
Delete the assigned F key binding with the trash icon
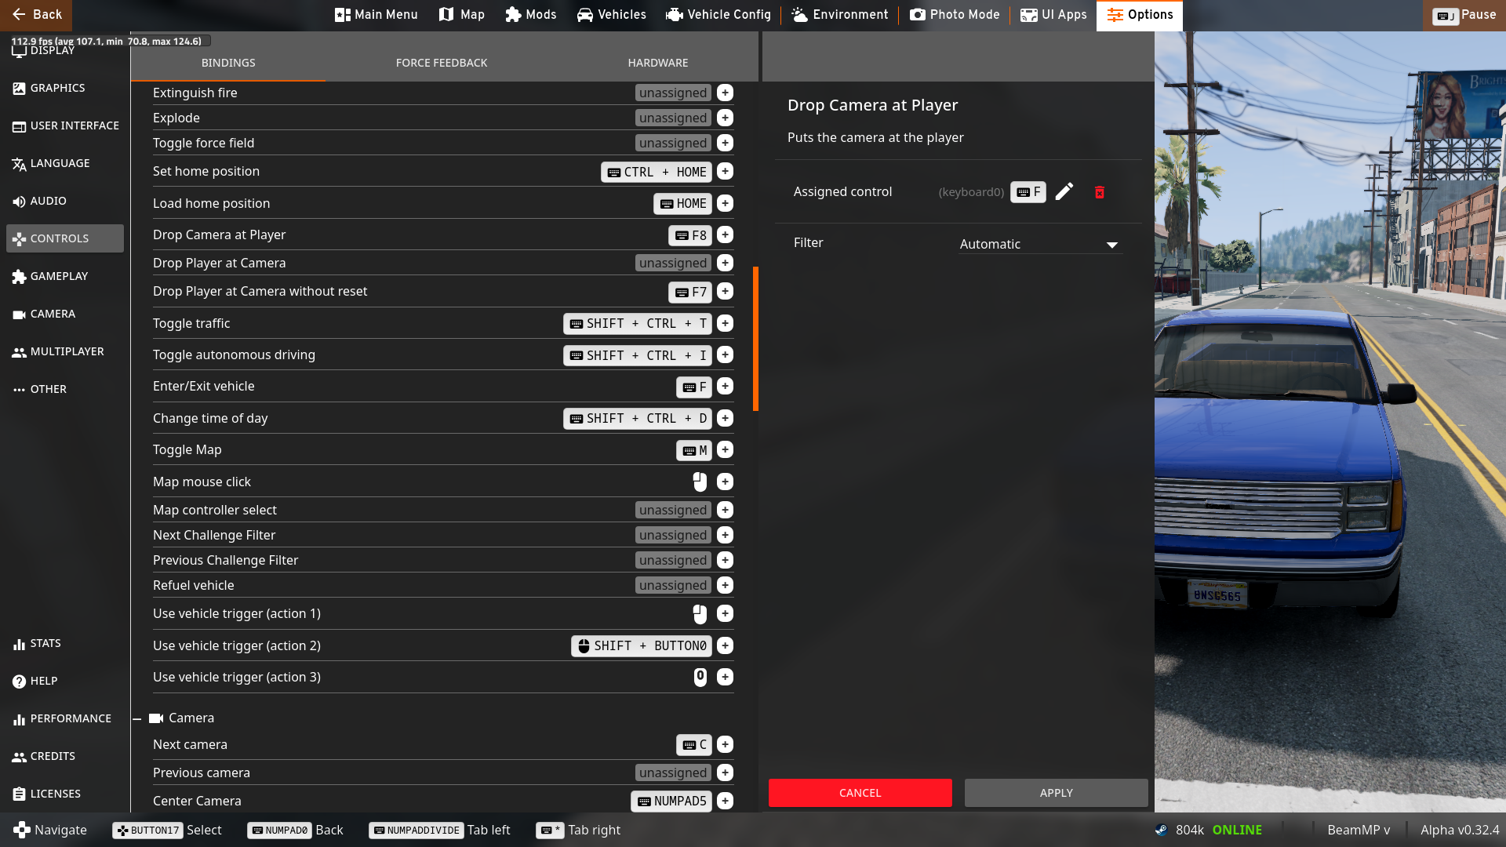(1099, 192)
